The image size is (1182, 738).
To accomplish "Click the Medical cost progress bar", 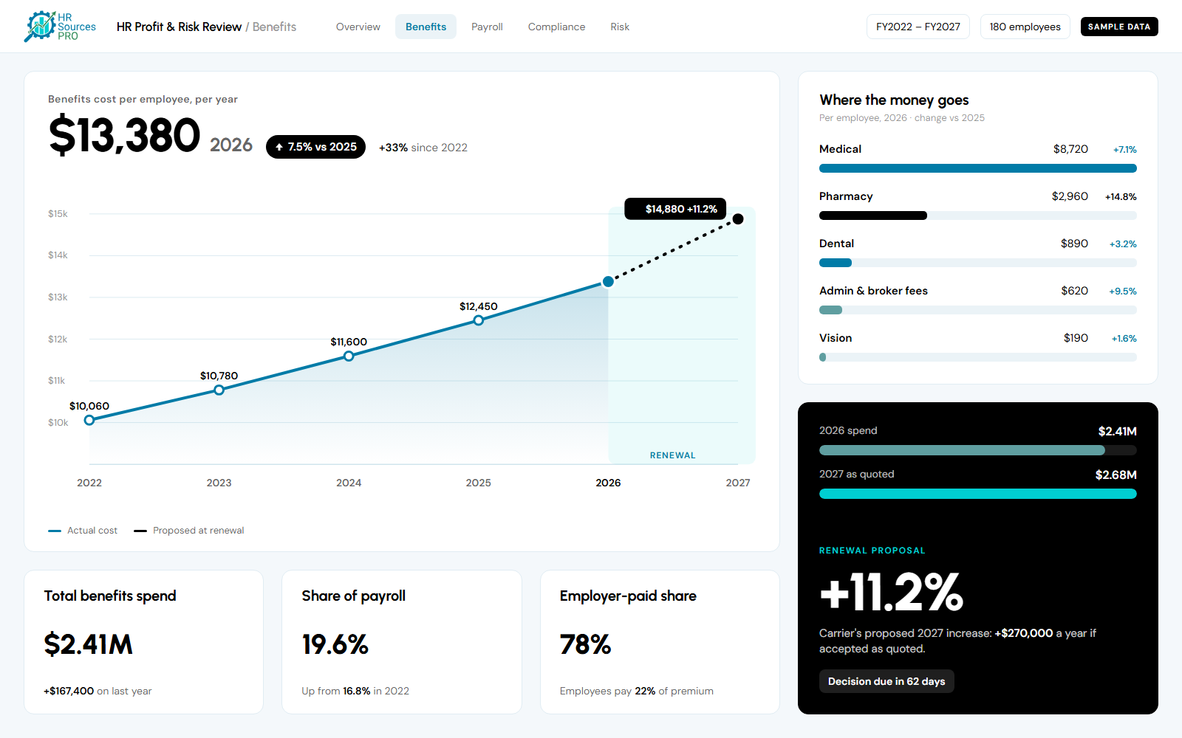I will [978, 168].
